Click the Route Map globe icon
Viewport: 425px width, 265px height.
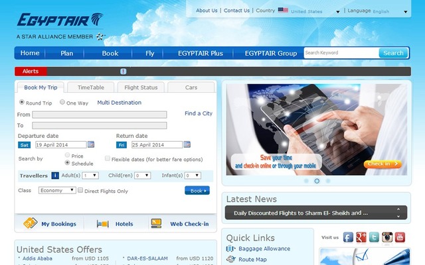click(x=230, y=259)
